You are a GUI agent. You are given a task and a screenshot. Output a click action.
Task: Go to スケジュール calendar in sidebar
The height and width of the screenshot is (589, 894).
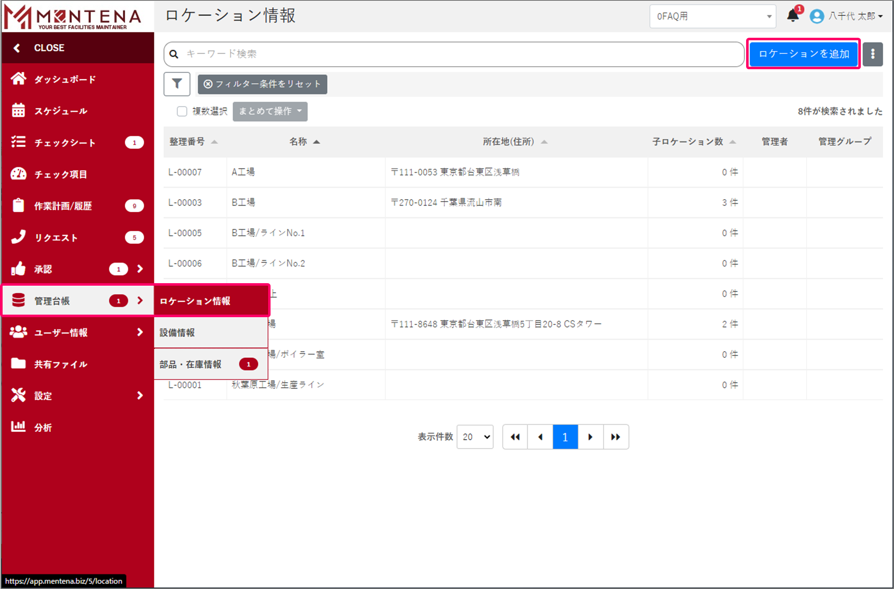[x=60, y=111]
